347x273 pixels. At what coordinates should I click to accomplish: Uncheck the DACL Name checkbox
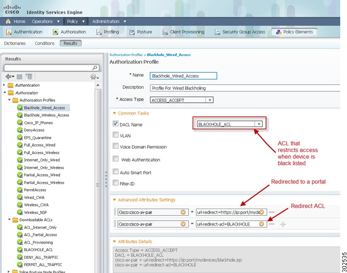click(116, 123)
